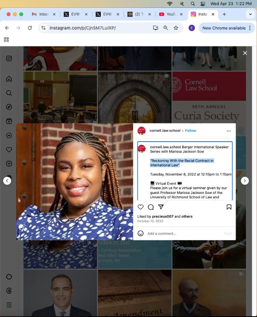
Task: Click highlighted caption "Reckoning With the Racial Contract"
Action: click(x=182, y=163)
